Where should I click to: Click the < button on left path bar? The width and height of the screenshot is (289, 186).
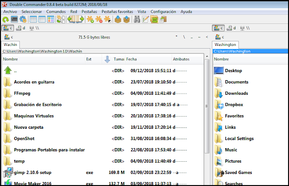(207, 37)
